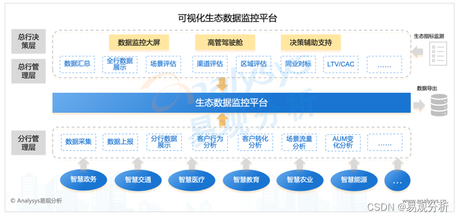The height and width of the screenshot is (218, 458).
Task: Click the '......' box next to LTV/CAC
Action: tap(384, 64)
